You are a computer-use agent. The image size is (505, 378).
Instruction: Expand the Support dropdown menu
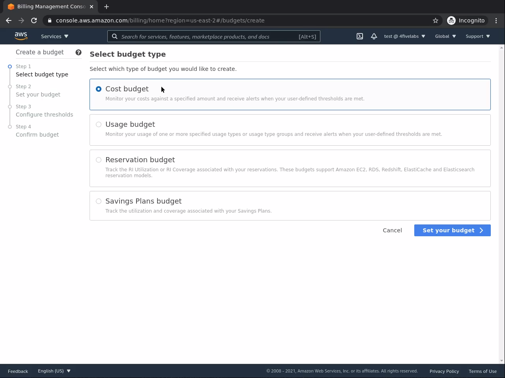[478, 36]
